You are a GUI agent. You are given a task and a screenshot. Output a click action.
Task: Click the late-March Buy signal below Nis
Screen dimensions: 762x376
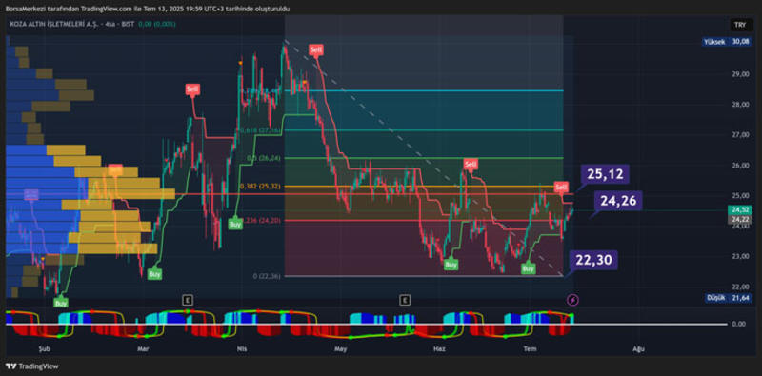[x=235, y=225]
